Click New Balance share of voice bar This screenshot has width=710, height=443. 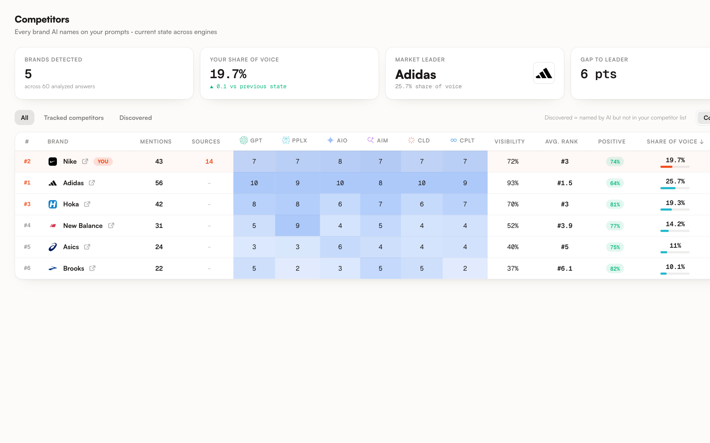point(675,231)
